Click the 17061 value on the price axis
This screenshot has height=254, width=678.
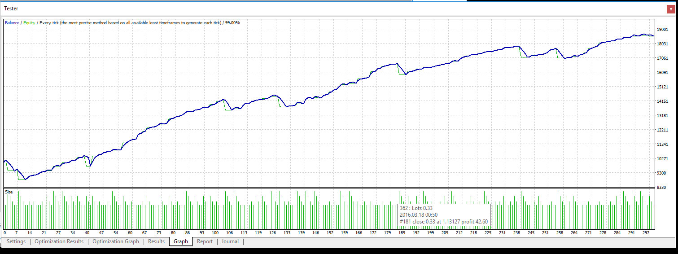point(663,58)
